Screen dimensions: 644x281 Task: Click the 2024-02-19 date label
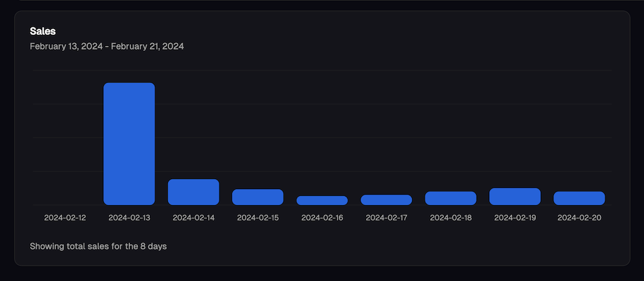tap(515, 218)
